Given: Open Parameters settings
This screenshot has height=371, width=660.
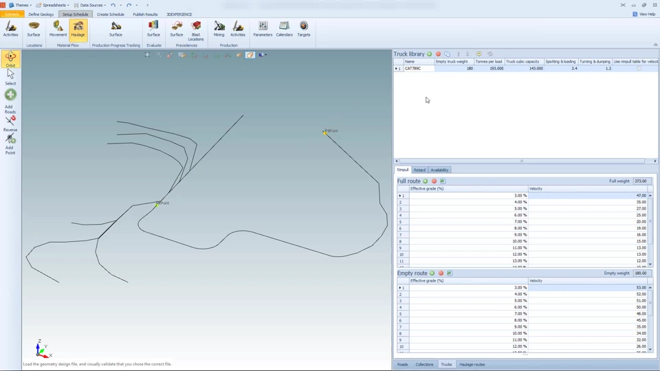Looking at the screenshot, I should pos(263,30).
